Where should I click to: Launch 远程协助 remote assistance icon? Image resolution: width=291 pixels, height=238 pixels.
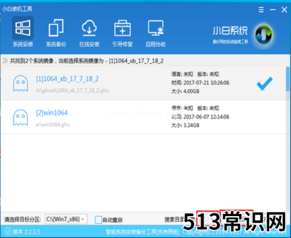[x=156, y=28]
